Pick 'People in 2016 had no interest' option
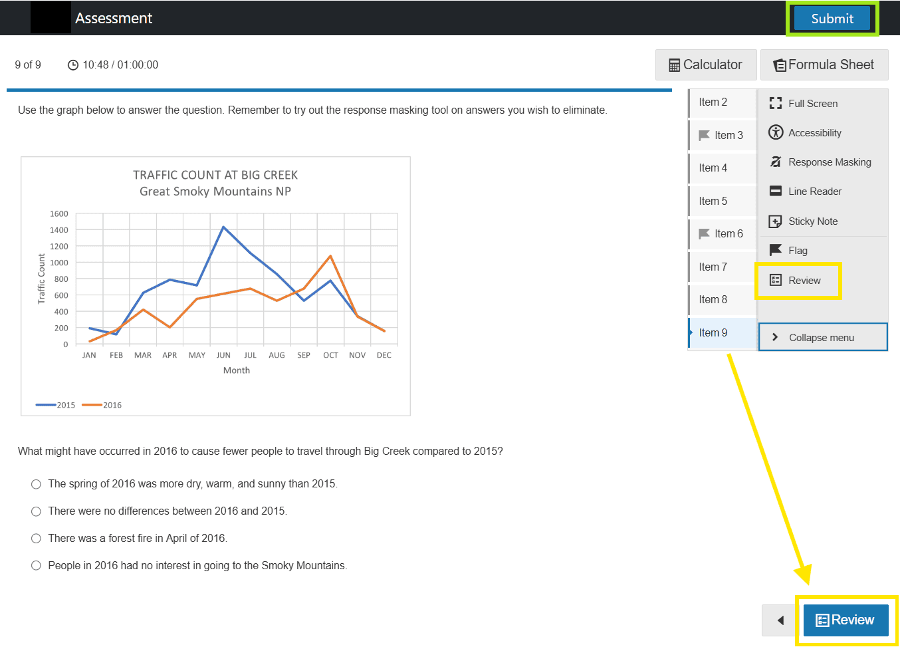The height and width of the screenshot is (647, 900). tap(36, 566)
